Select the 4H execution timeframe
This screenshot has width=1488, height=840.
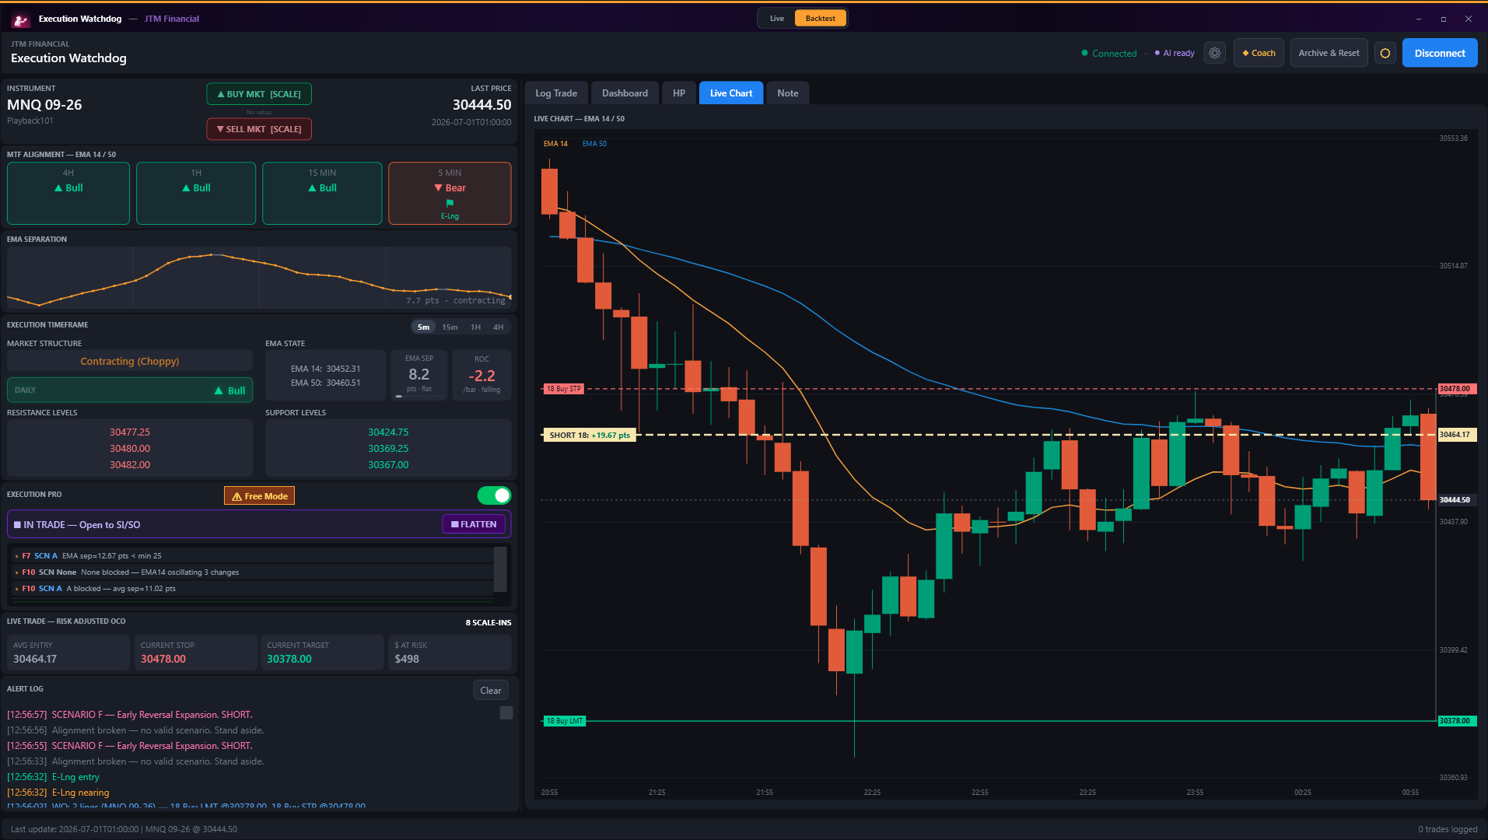click(x=499, y=327)
